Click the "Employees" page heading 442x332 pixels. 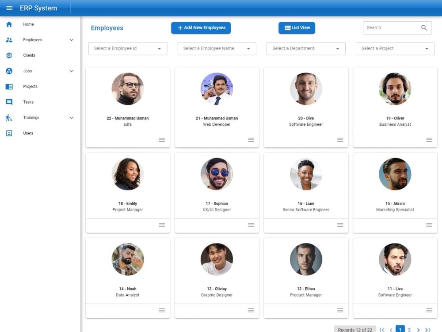(107, 28)
